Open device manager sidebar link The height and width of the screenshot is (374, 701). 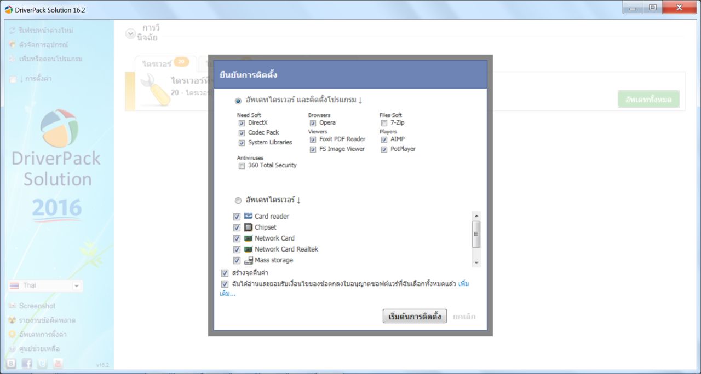(x=43, y=44)
